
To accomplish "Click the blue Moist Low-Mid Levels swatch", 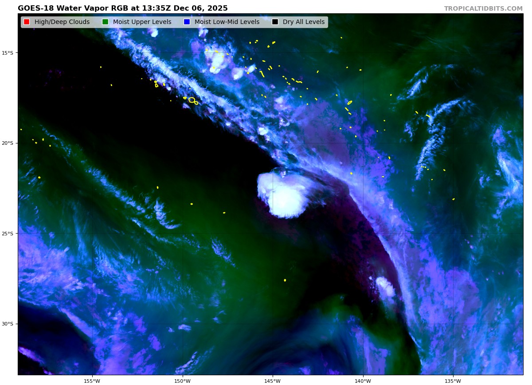I will [187, 22].
